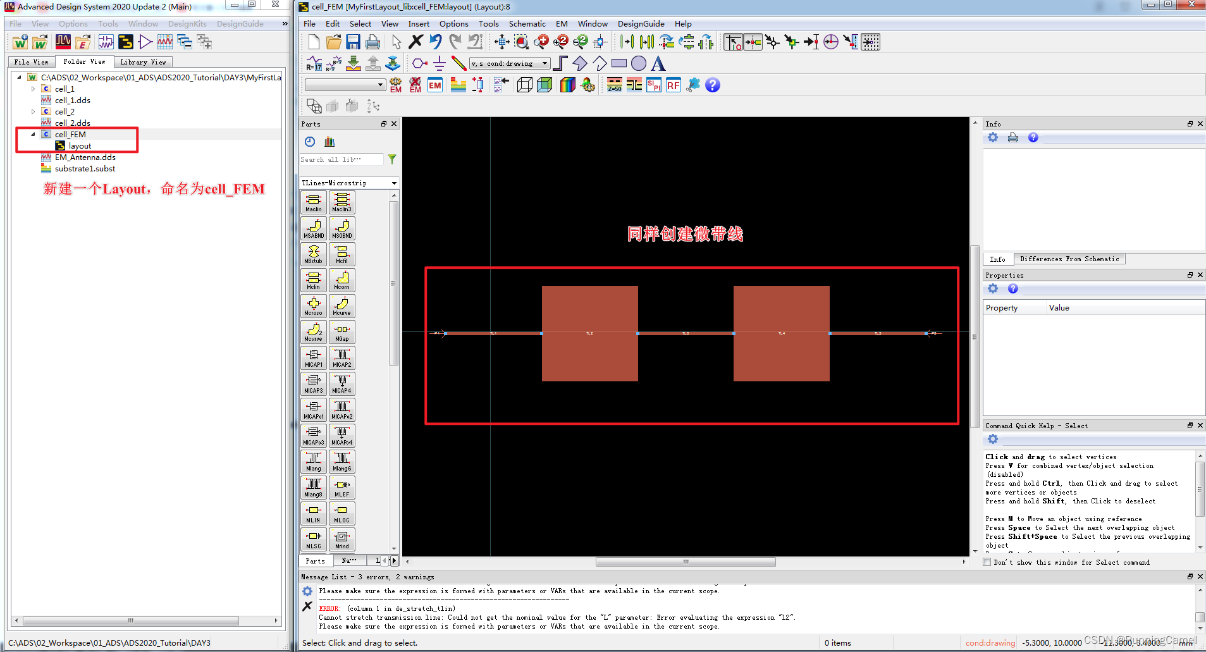This screenshot has width=1206, height=652.
Task: Open the Schematic menu
Action: pos(527,24)
